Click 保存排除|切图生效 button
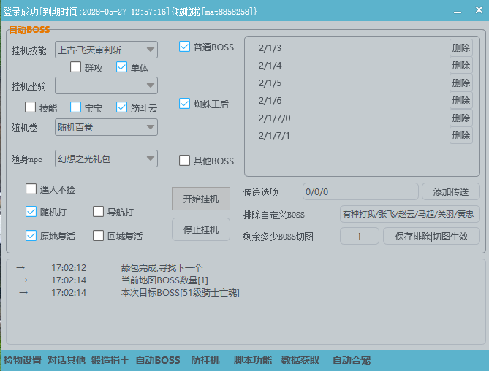Image resolution: width=489 pixels, height=371 pixels. (431, 237)
